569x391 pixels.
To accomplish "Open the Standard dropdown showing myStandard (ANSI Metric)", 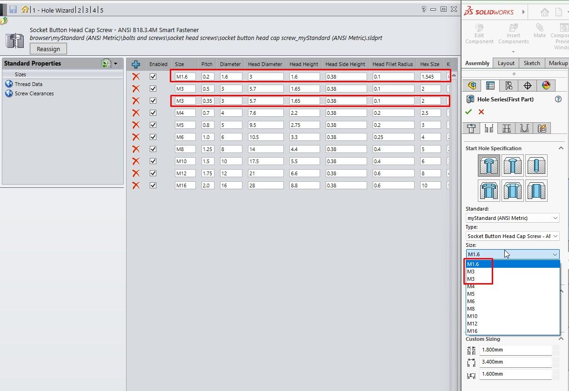I will point(513,218).
